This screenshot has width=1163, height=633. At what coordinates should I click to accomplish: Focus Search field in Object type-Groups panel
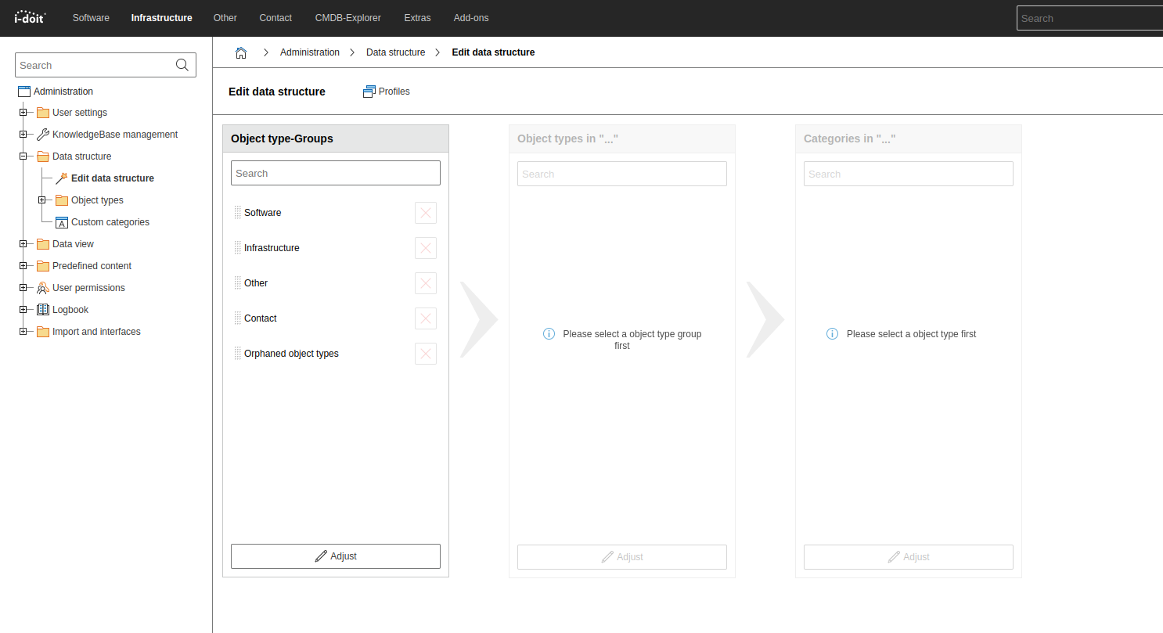(336, 173)
